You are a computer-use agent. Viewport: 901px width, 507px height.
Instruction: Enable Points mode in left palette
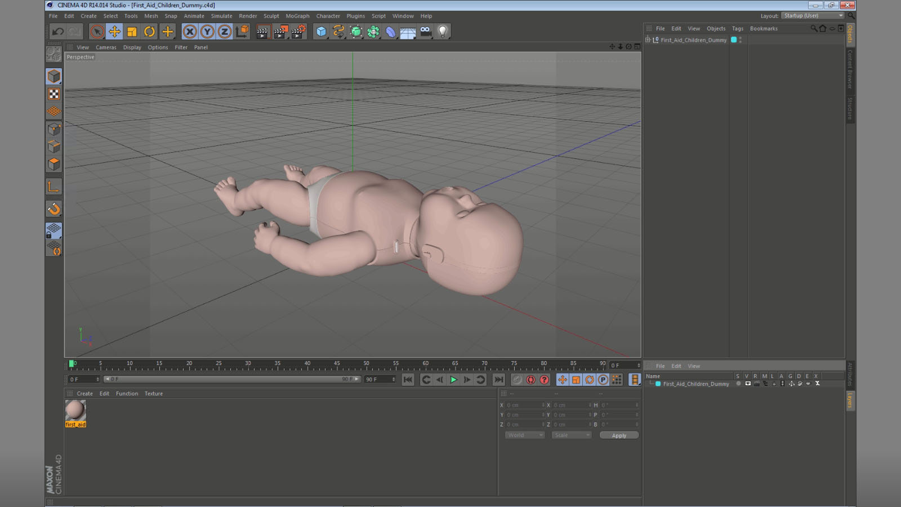tap(54, 129)
